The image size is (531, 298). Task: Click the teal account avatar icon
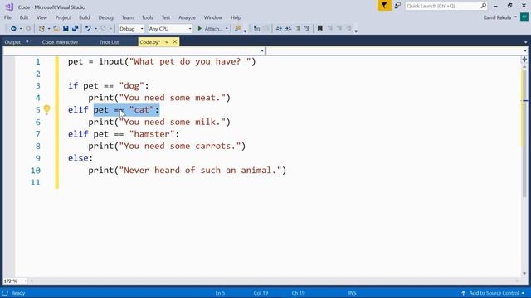[524, 17]
